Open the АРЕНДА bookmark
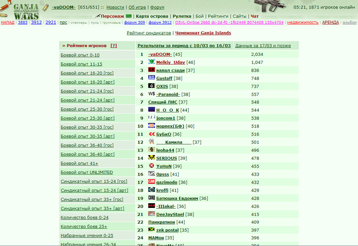The width and height of the screenshot is (358, 246). coord(330,22)
